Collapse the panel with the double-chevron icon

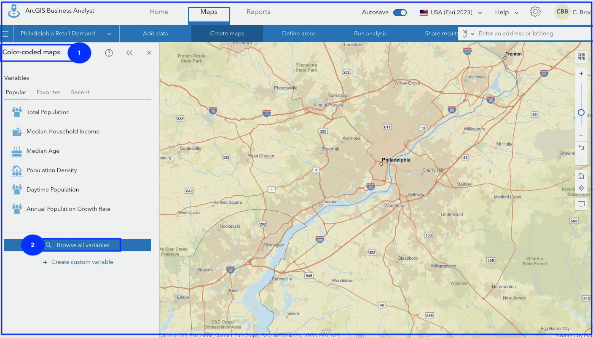(x=130, y=53)
